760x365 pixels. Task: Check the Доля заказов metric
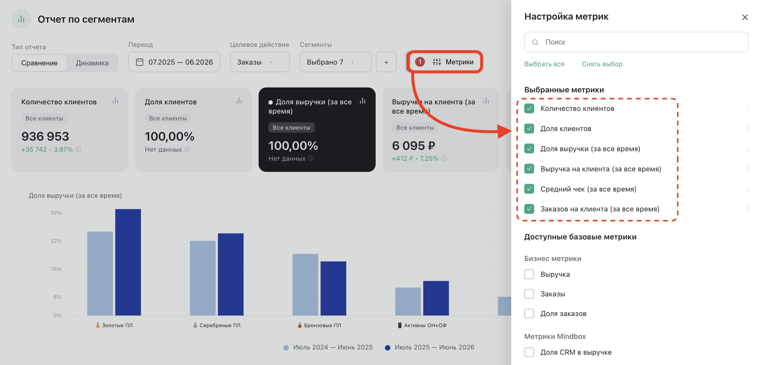pos(529,314)
